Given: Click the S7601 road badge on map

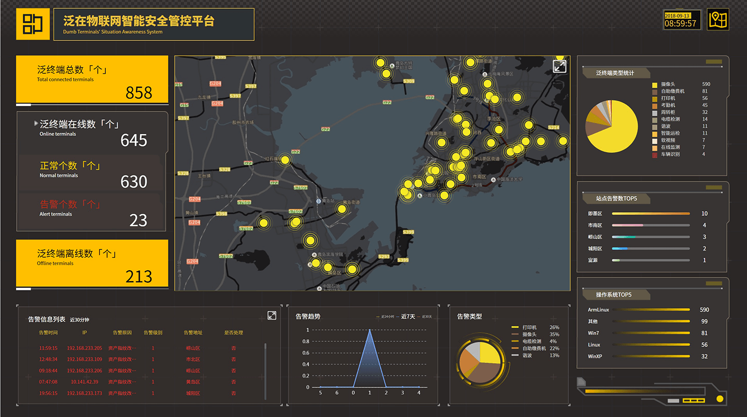Looking at the screenshot, I should (300, 188).
